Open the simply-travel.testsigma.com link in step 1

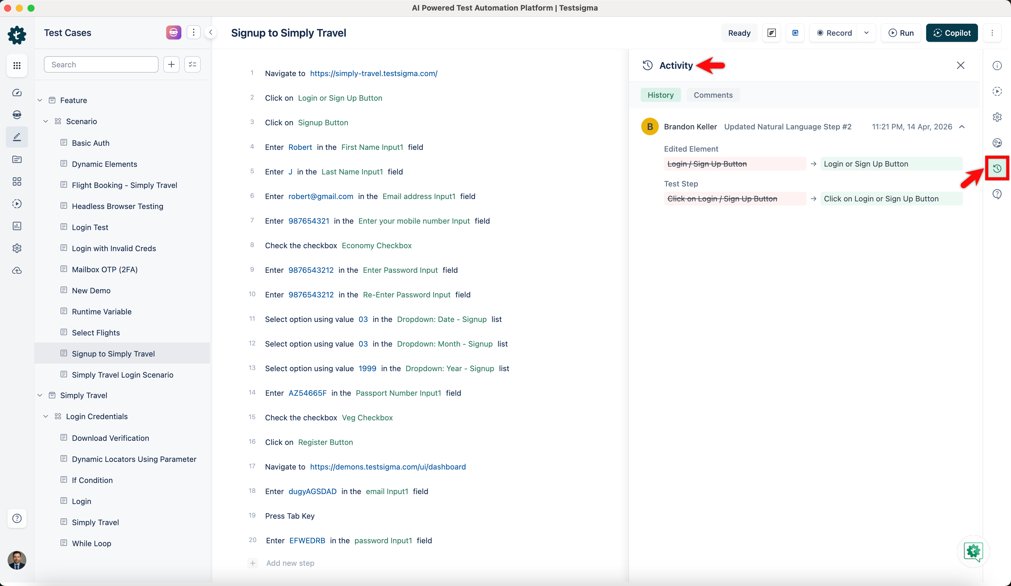pos(374,73)
